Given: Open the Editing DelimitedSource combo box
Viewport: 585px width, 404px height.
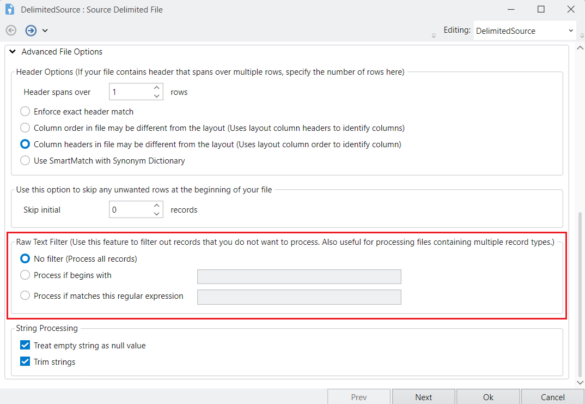Looking at the screenshot, I should coord(525,31).
